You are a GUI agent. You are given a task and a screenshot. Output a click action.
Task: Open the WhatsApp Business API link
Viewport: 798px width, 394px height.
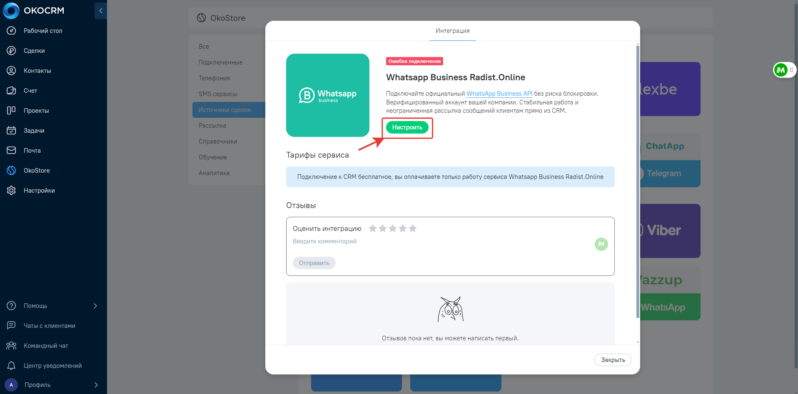tap(499, 94)
